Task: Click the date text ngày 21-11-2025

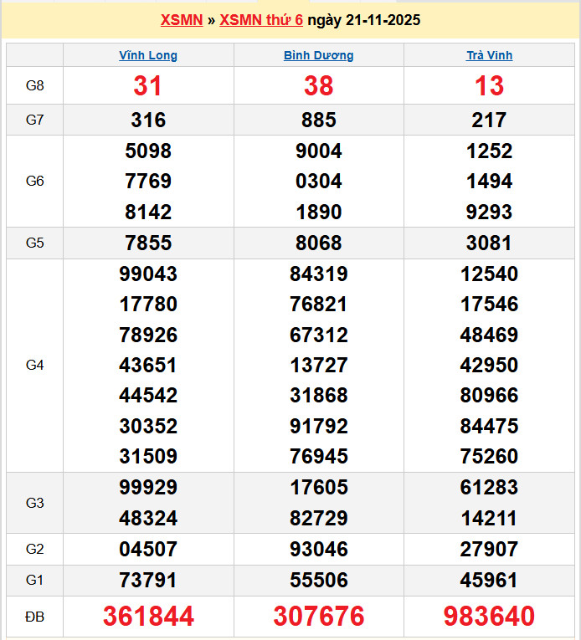Action: (363, 20)
